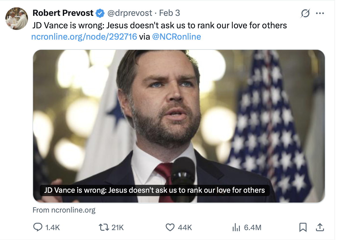This screenshot has height=240, width=337.
Task: Click the From ncronline.org source label
Action: click(64, 210)
